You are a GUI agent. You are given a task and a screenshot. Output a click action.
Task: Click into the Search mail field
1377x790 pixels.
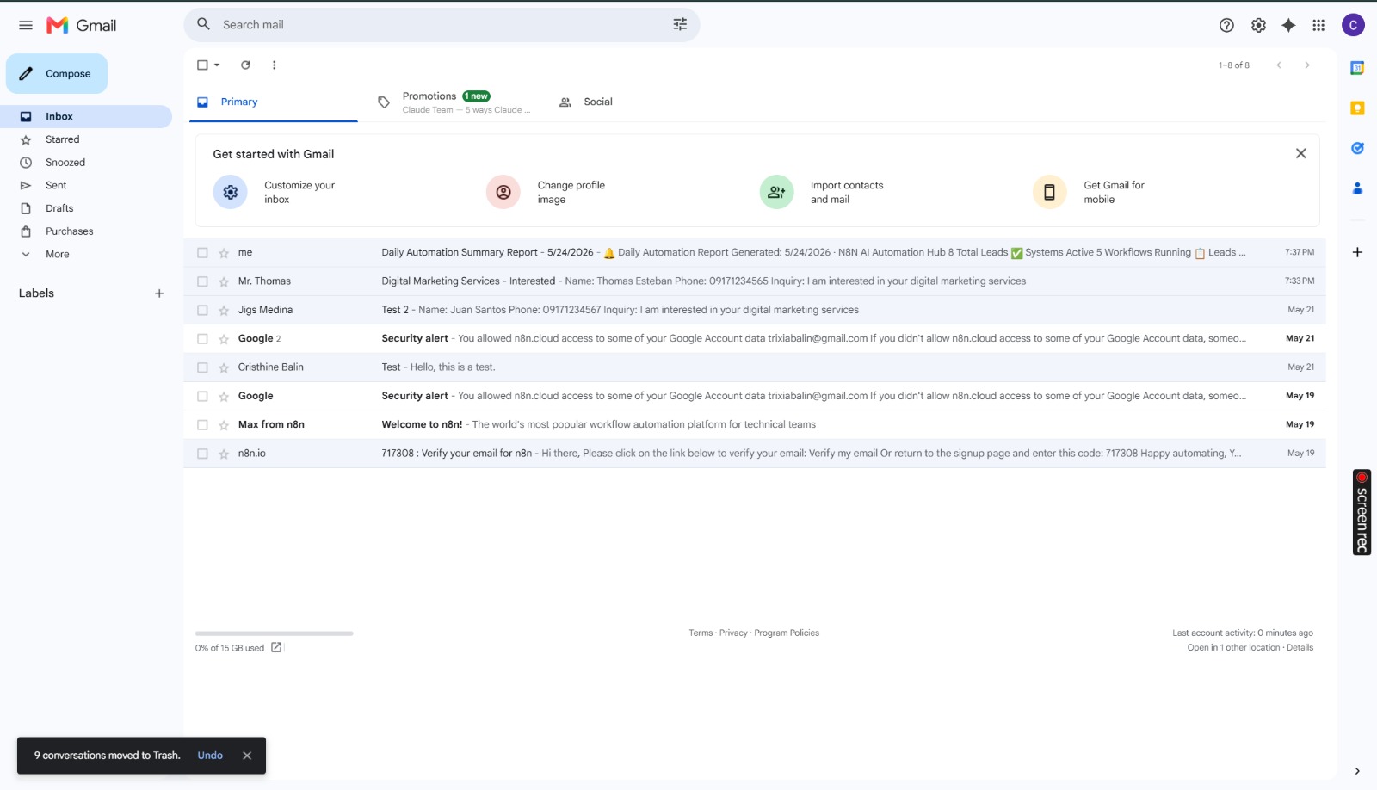click(x=442, y=25)
